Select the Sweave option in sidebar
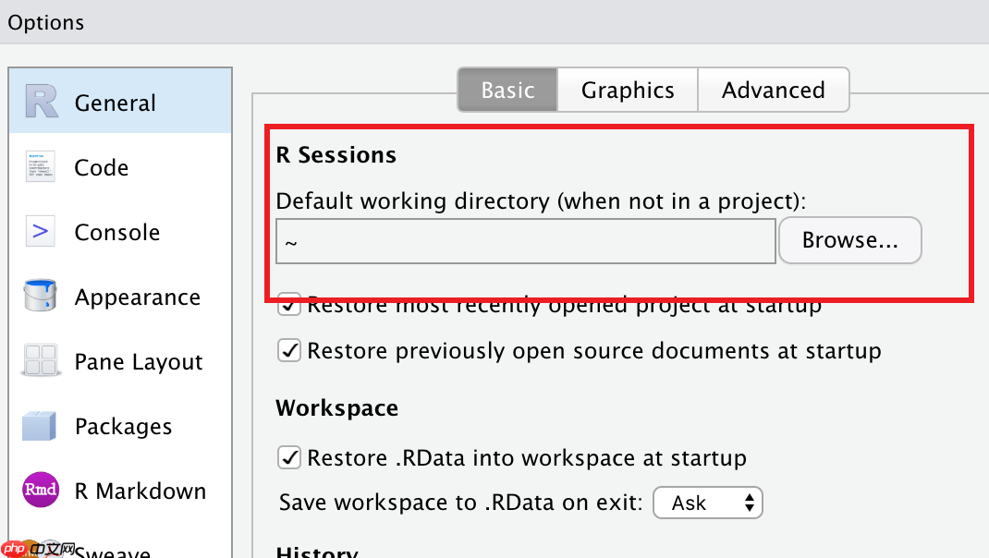The image size is (989, 558). click(x=112, y=552)
